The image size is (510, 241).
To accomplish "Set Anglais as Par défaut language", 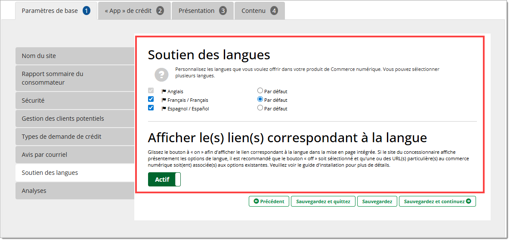I will pos(260,91).
